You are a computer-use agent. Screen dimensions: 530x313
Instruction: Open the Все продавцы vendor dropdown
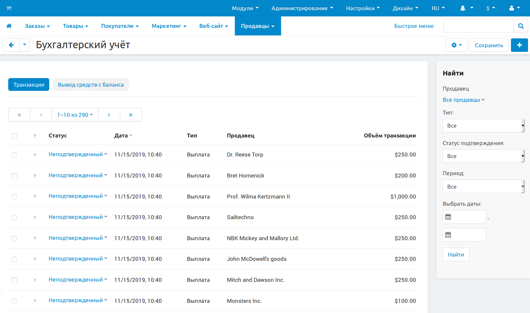point(463,100)
